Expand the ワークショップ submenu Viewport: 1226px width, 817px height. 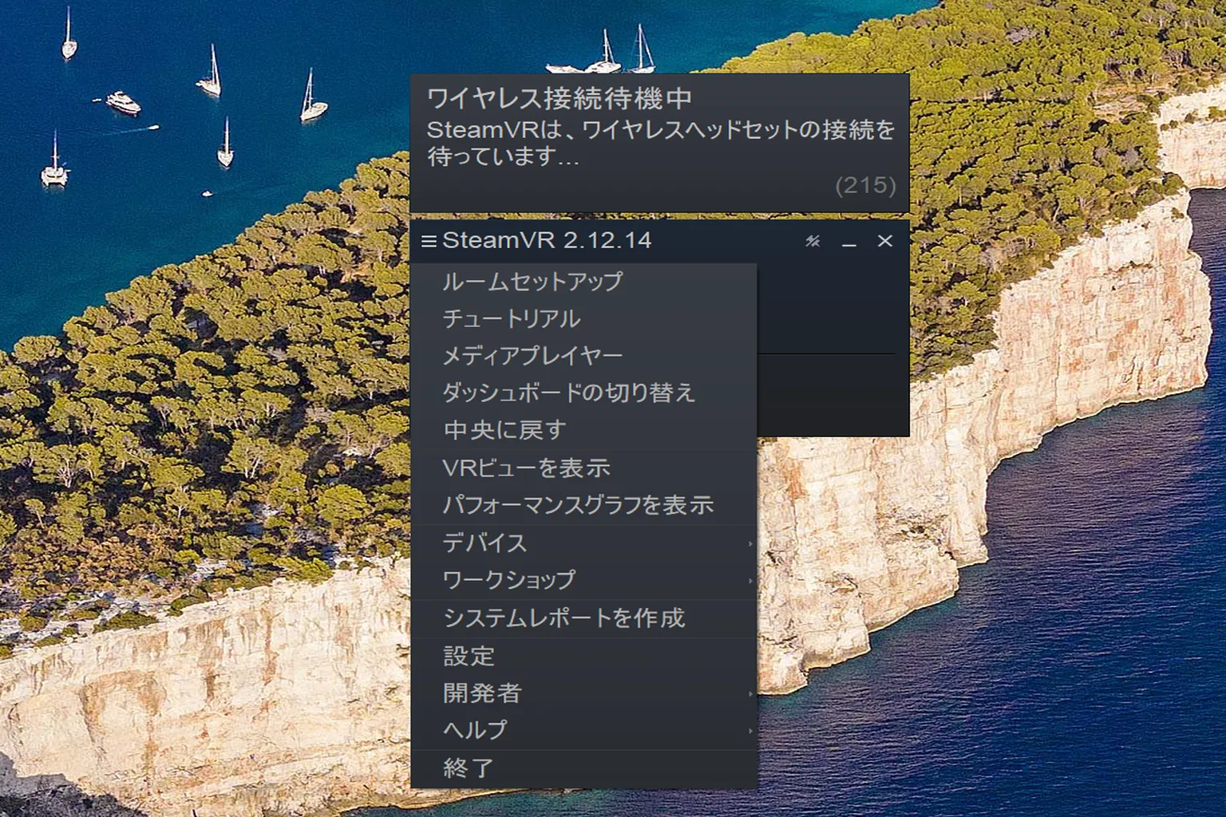pyautogui.click(x=583, y=580)
